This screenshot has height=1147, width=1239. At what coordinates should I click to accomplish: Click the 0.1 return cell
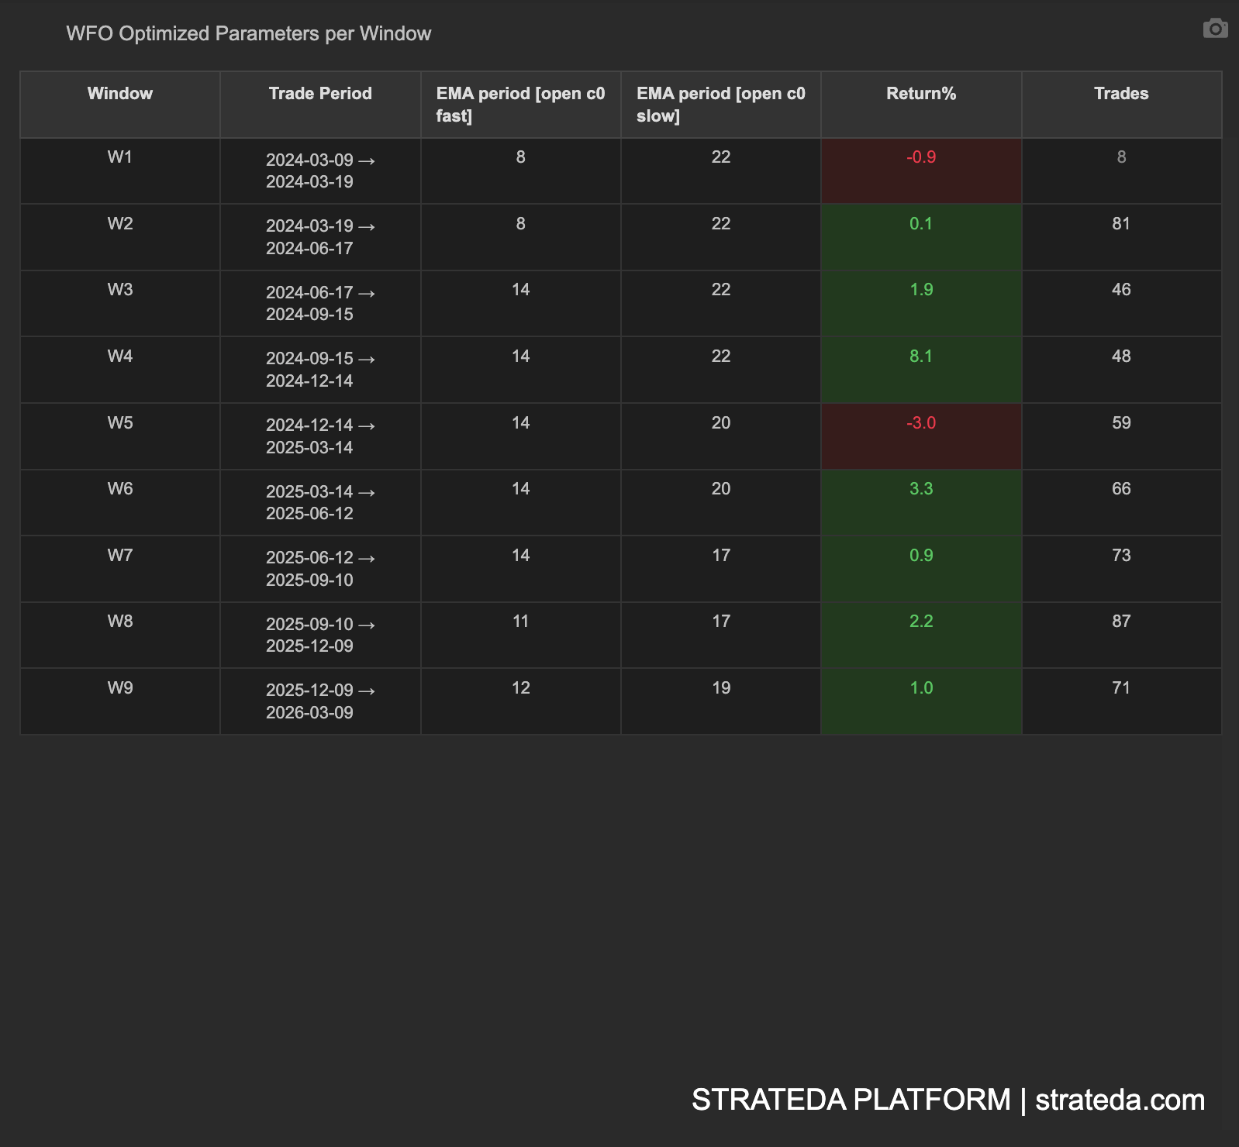click(x=921, y=237)
